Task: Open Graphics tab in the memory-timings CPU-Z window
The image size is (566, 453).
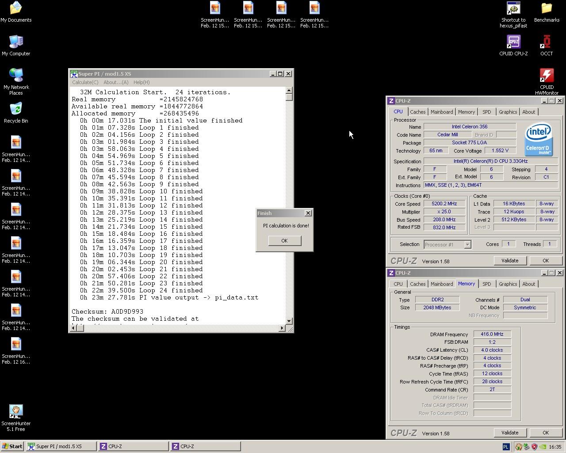Action: (x=508, y=284)
